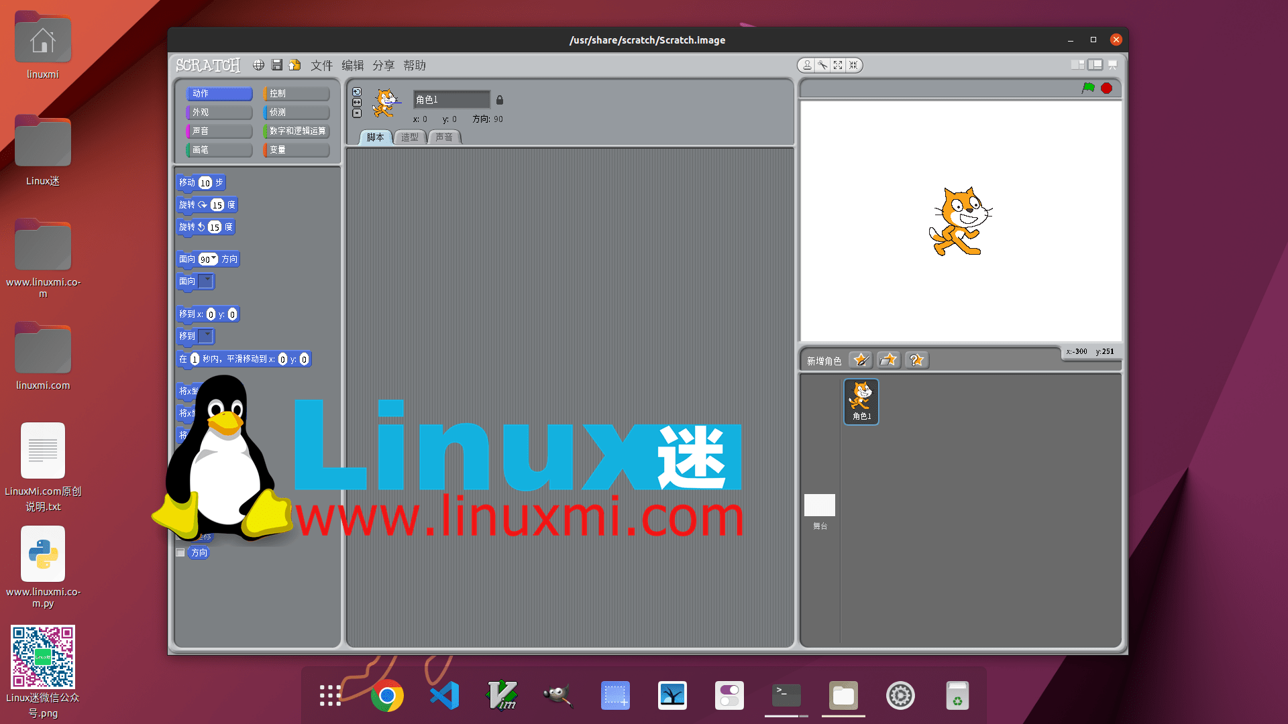Click the save project floppy disk icon

coord(276,65)
